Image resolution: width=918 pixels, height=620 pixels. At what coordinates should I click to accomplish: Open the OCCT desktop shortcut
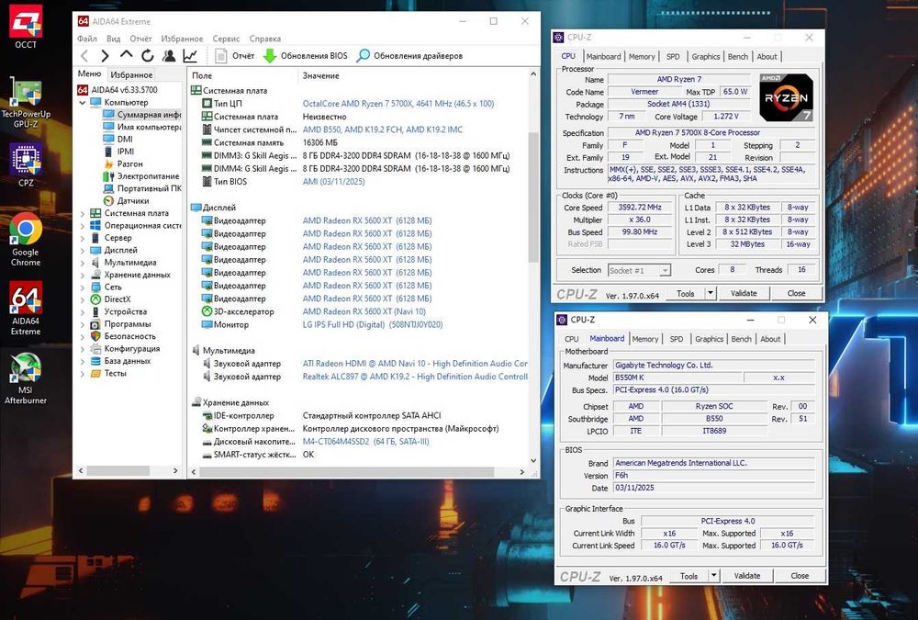point(26,27)
